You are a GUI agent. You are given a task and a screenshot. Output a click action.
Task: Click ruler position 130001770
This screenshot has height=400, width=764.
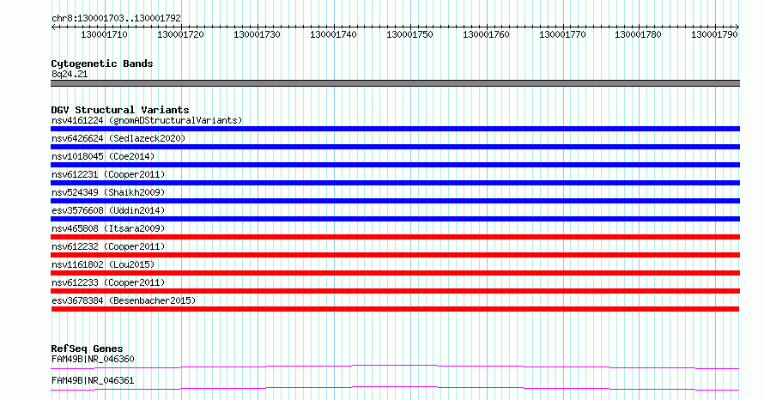(x=562, y=34)
